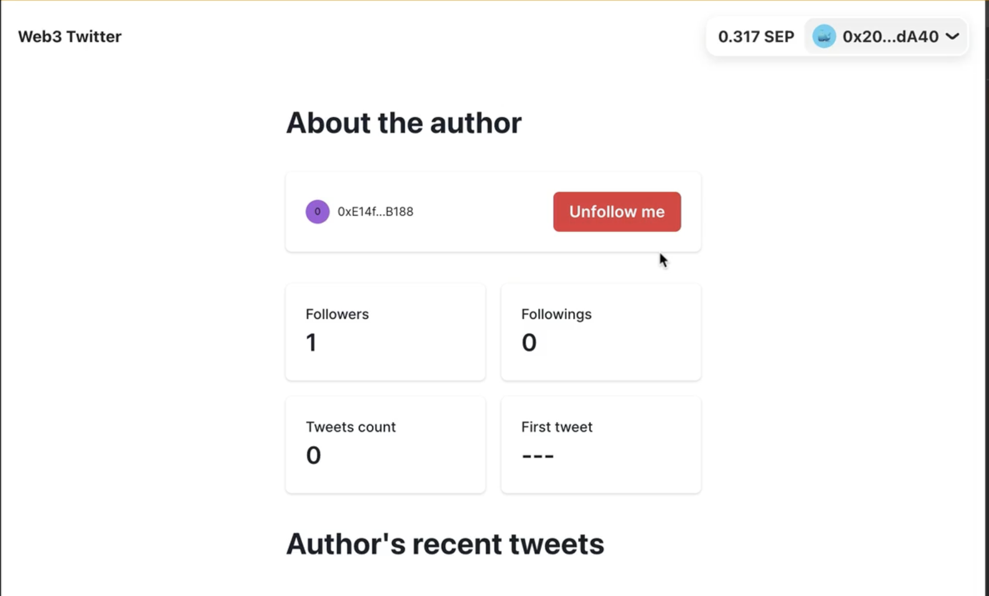
Task: Click the author profile card area
Action: point(493,212)
